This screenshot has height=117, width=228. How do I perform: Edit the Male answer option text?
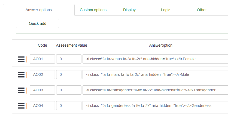[155, 74]
